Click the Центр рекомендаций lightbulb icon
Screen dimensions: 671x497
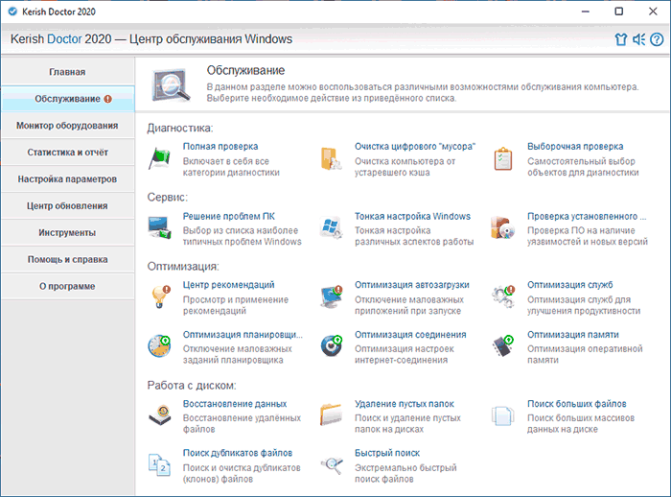click(x=160, y=296)
